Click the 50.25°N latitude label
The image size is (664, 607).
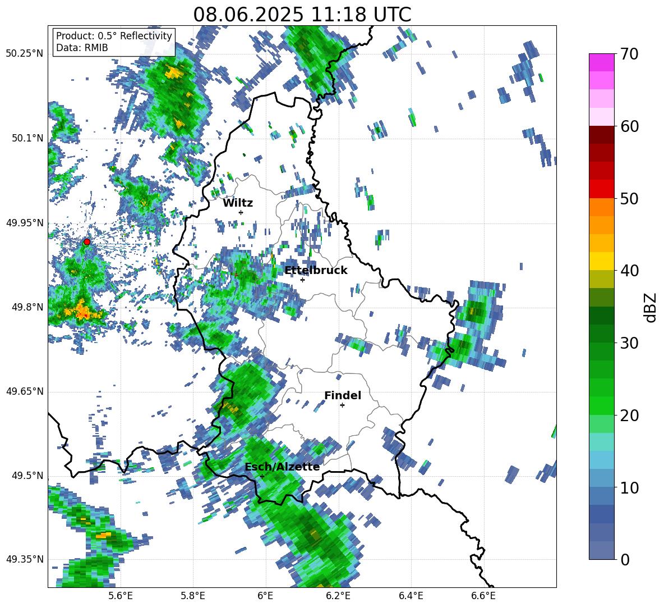[x=25, y=54]
